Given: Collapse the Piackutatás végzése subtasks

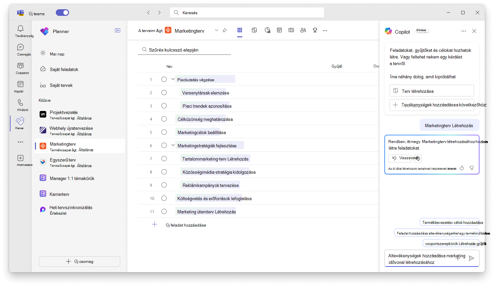Looking at the screenshot, I should coord(173,79).
